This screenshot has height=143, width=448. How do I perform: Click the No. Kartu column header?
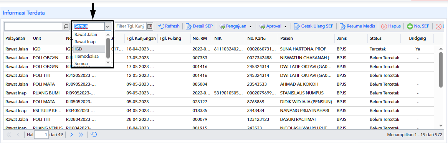261,38
